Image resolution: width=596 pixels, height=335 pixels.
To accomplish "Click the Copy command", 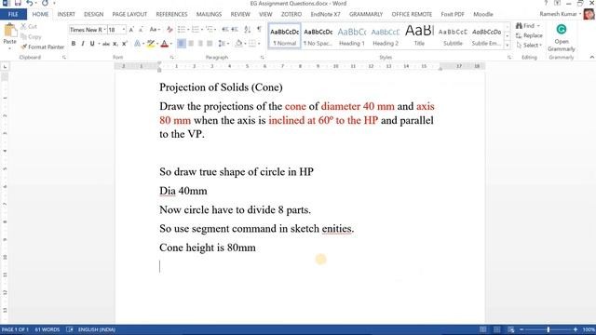I will pyautogui.click(x=31, y=36).
